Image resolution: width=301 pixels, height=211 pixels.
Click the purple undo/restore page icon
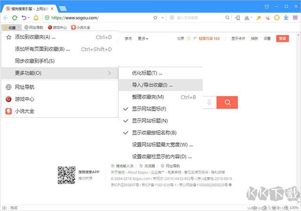pyautogui.click(x=24, y=18)
